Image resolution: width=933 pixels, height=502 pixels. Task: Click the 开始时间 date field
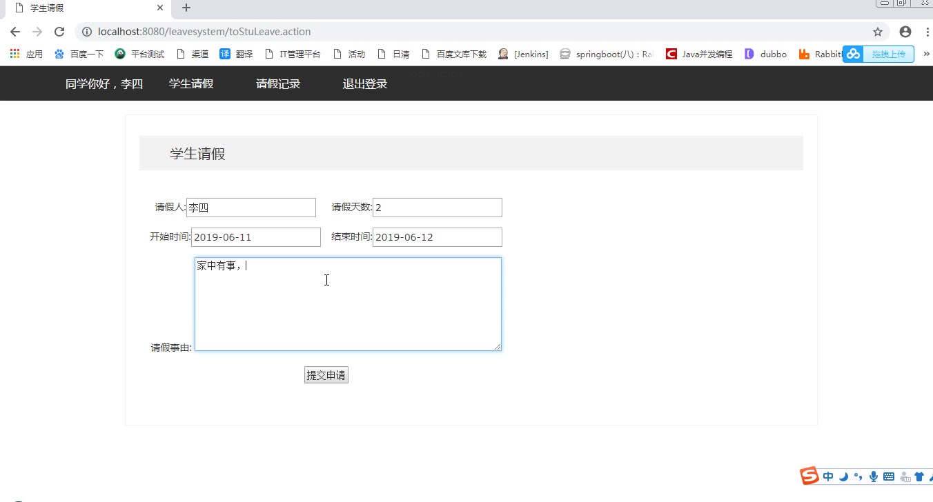pyautogui.click(x=256, y=237)
